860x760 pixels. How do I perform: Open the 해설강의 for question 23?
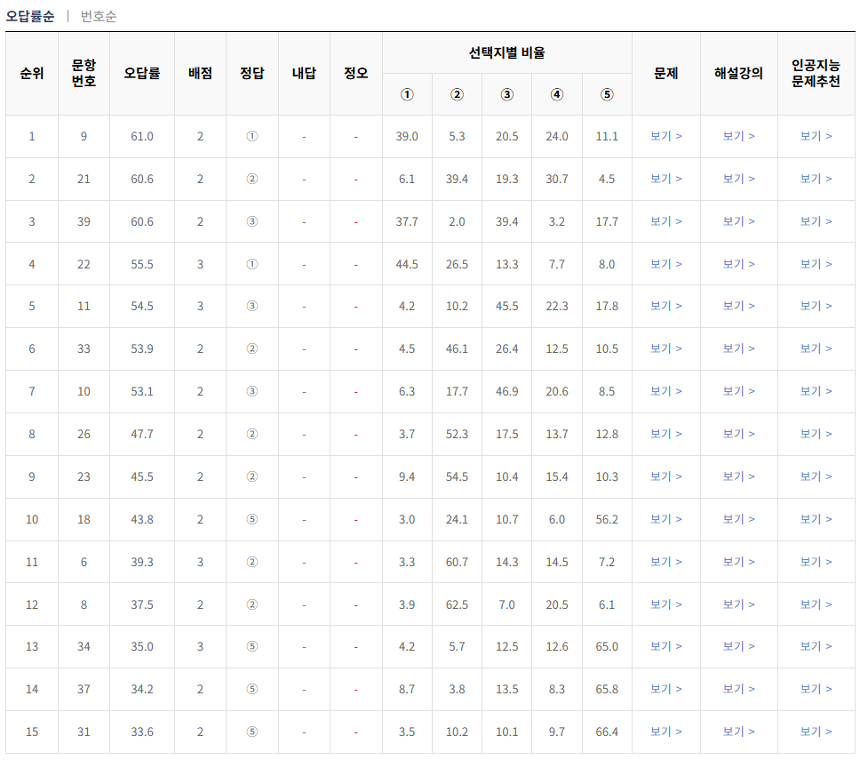tap(738, 476)
